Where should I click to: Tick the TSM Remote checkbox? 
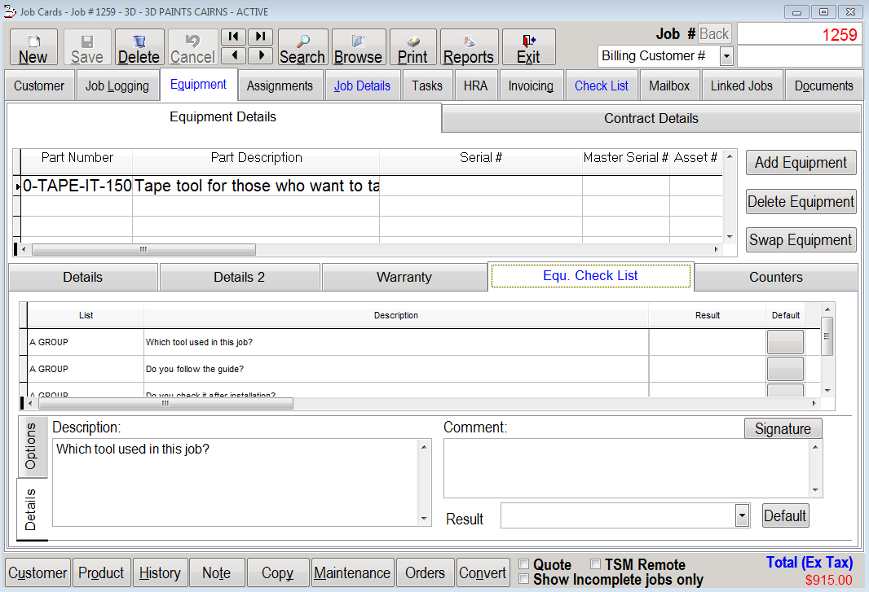point(596,564)
